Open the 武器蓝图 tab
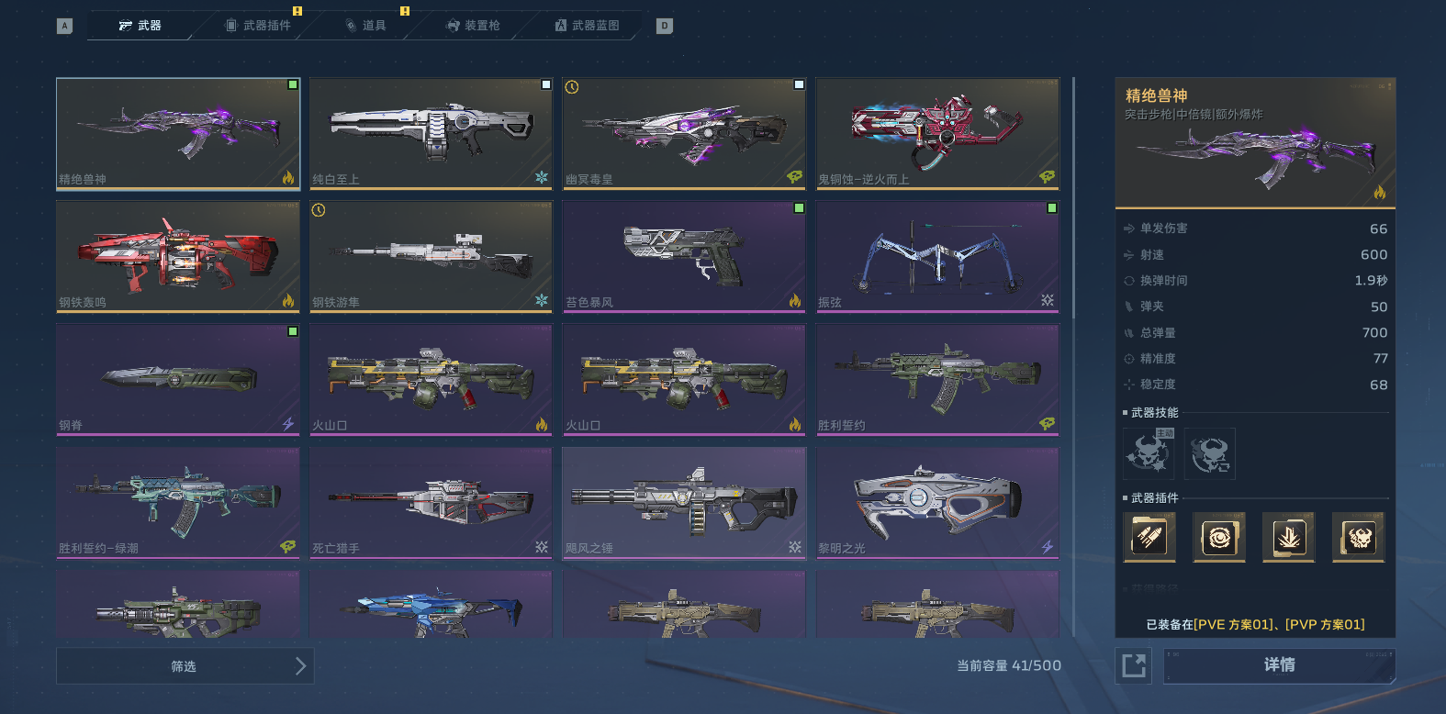The width and height of the screenshot is (1446, 714). coord(588,26)
